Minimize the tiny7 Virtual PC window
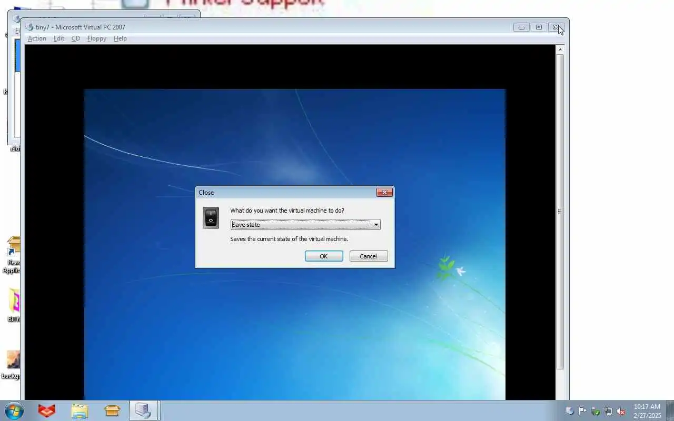Image resolution: width=674 pixels, height=421 pixels. 521,27
